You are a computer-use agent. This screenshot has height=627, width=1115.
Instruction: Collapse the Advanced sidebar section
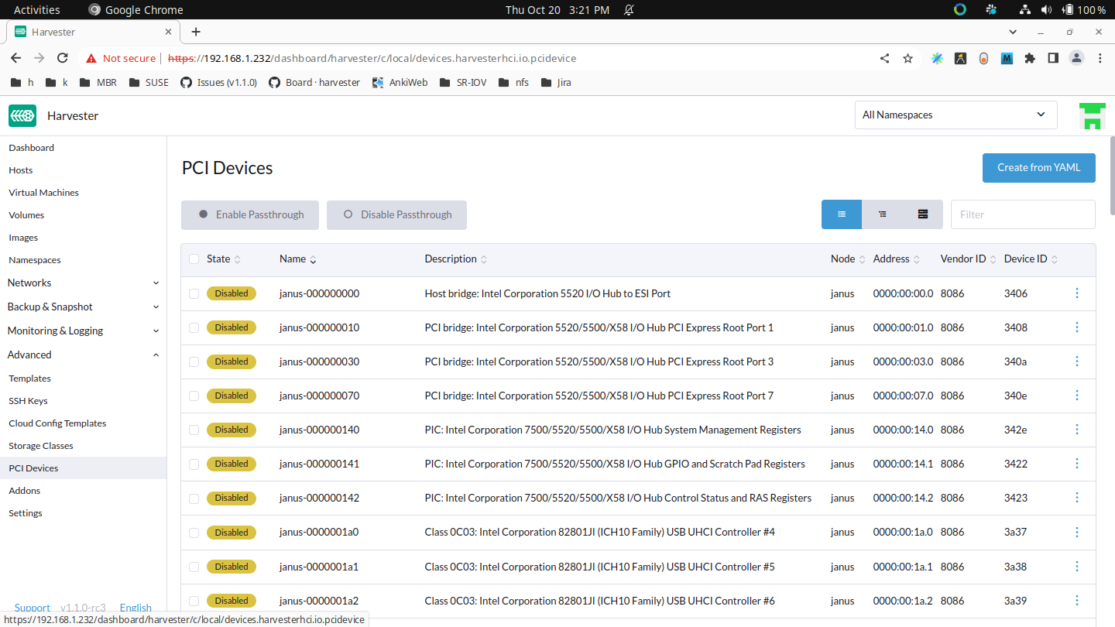(83, 355)
